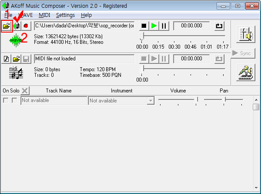Click the WAVE recognition waveform icon

tap(17, 26)
